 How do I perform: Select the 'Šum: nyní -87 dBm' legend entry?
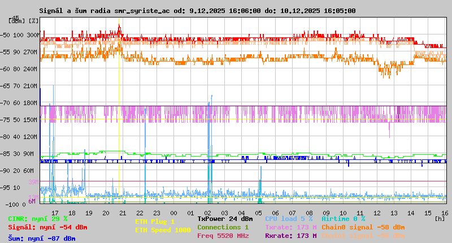point(42,238)
